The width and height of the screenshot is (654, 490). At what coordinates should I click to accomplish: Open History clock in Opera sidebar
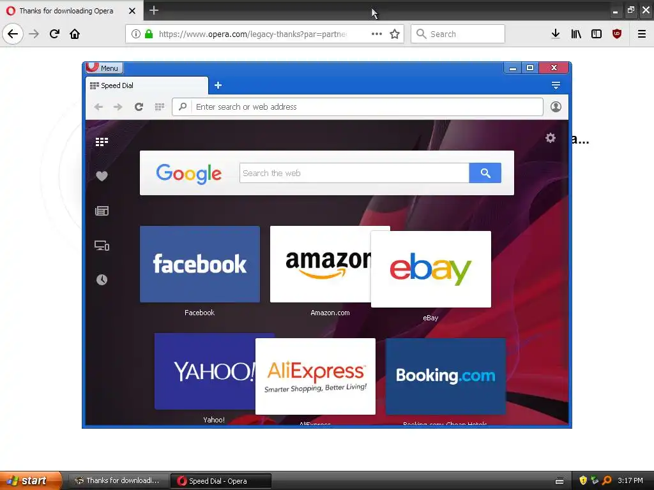click(102, 279)
